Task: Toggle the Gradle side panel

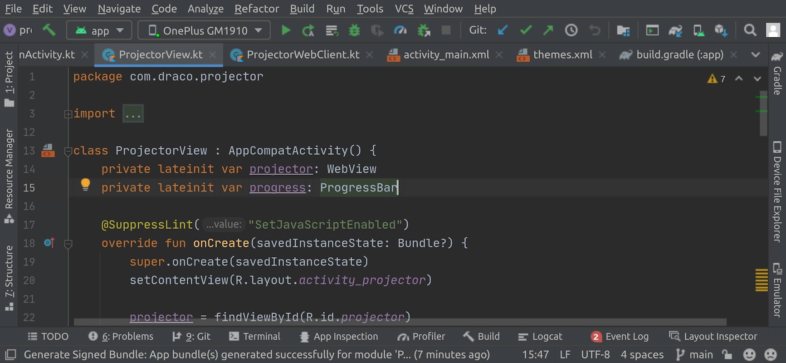Action: pyautogui.click(x=777, y=75)
